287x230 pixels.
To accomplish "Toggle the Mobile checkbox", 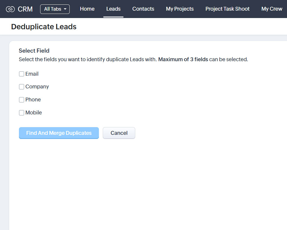I will pyautogui.click(x=22, y=113).
